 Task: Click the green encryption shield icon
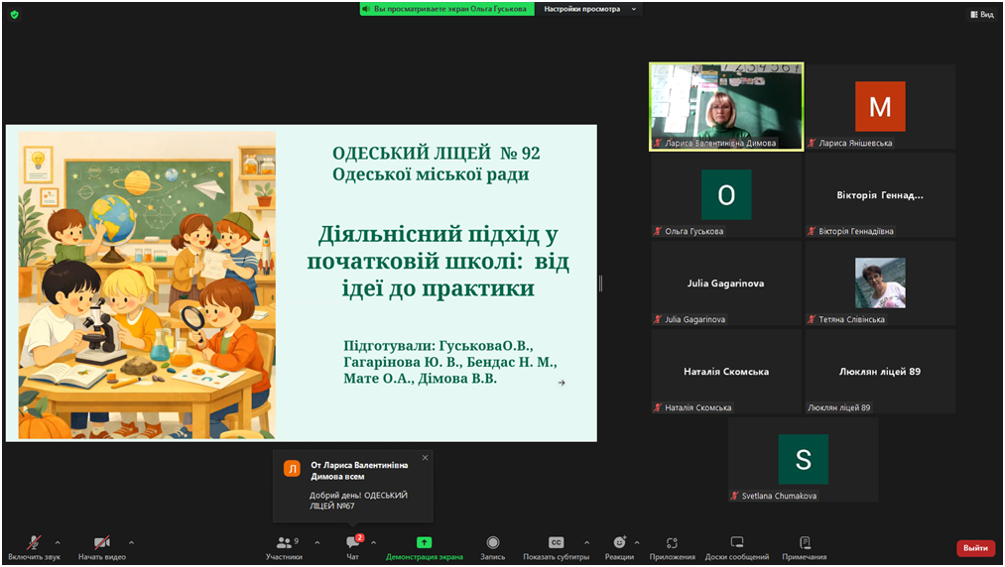pyautogui.click(x=14, y=15)
